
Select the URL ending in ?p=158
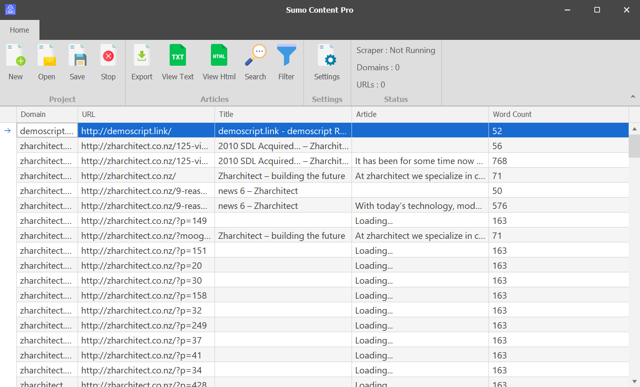[x=146, y=295]
